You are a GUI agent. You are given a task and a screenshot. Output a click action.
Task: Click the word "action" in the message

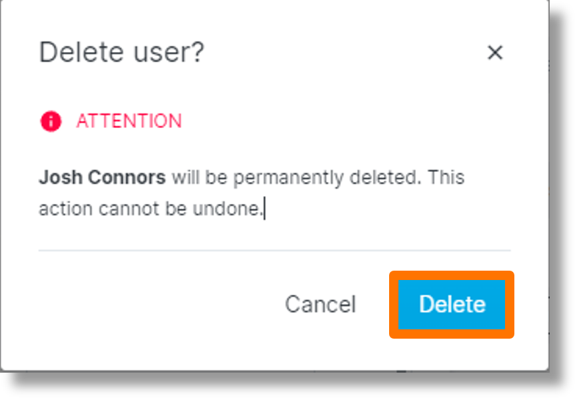point(65,209)
